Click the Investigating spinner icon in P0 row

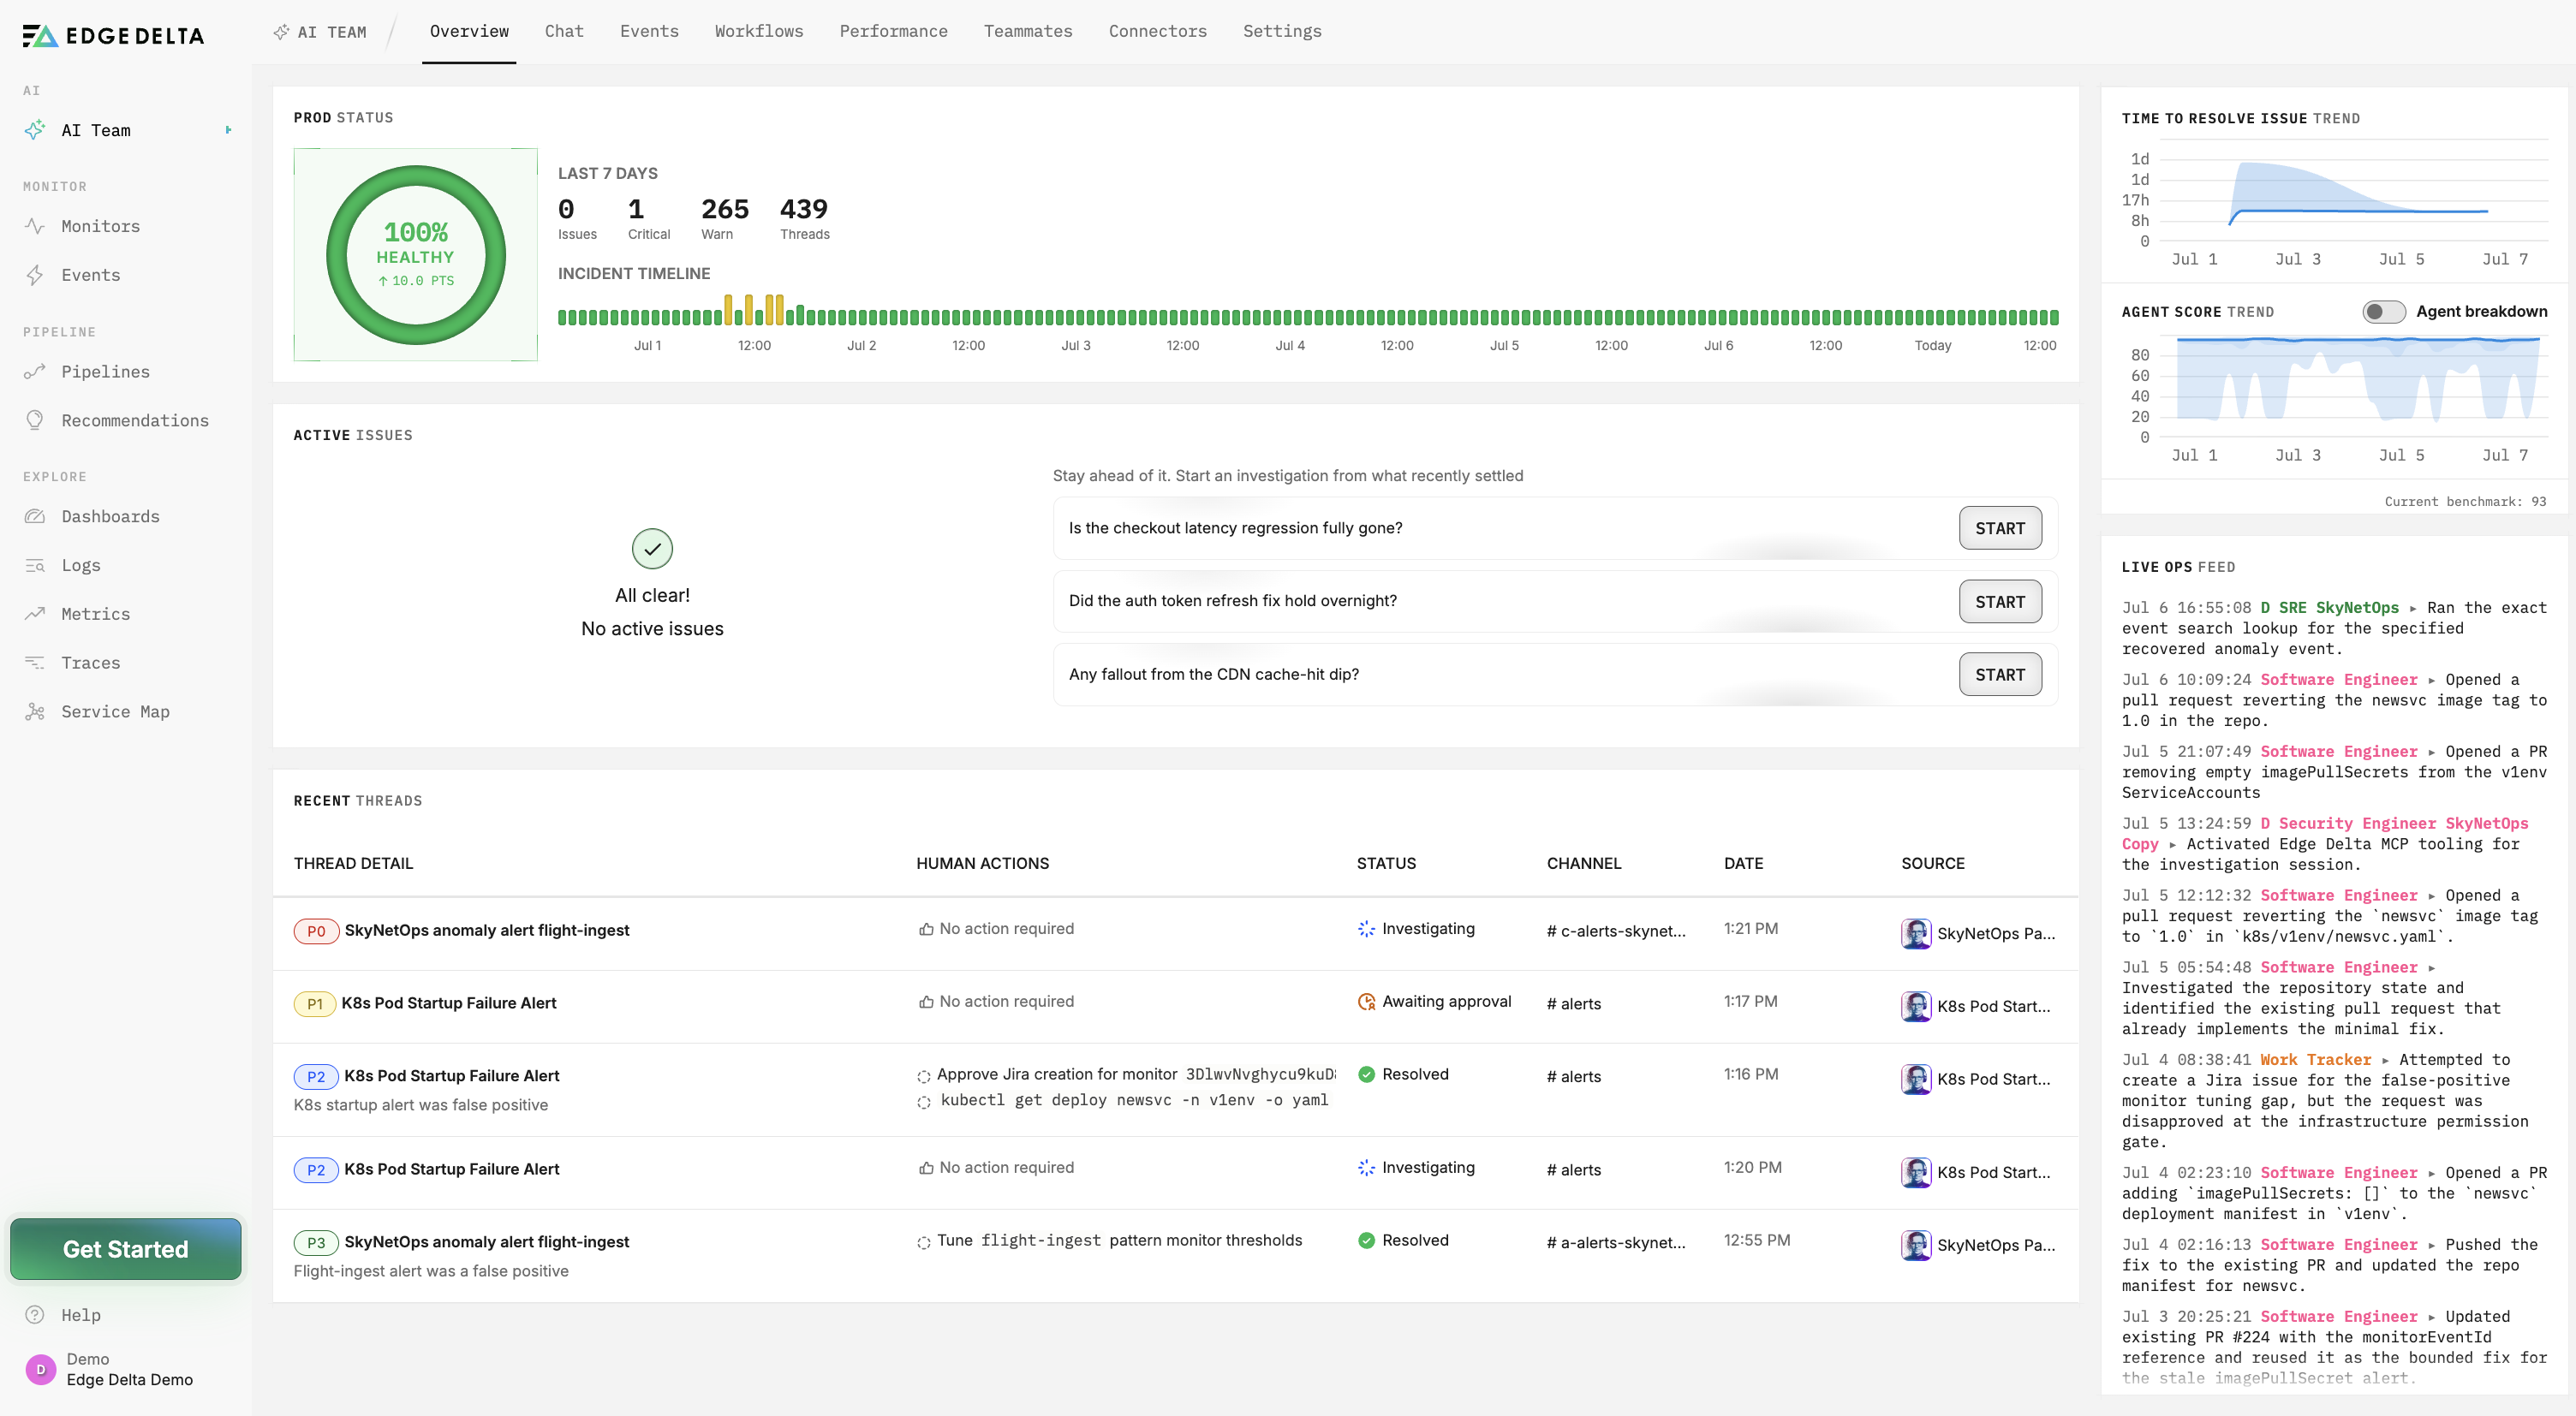[1366, 929]
